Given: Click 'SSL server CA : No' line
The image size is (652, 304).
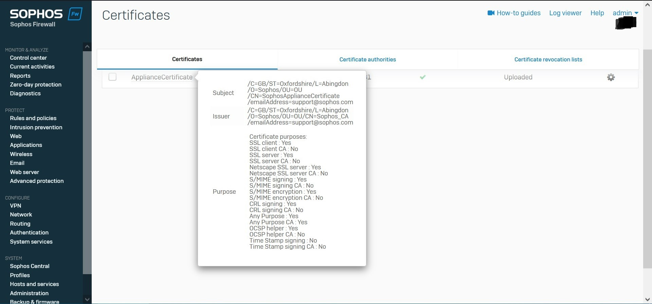Looking at the screenshot, I should pos(275,161).
